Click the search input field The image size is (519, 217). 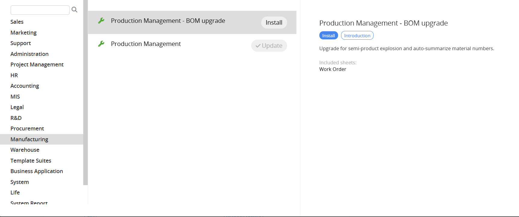tap(40, 10)
